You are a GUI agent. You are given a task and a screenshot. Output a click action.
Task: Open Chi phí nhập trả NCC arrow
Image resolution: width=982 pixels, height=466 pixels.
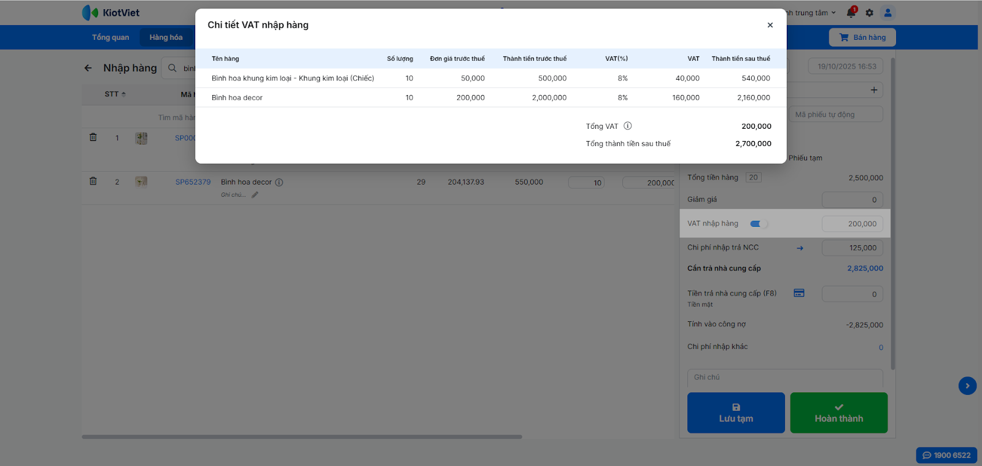click(800, 248)
